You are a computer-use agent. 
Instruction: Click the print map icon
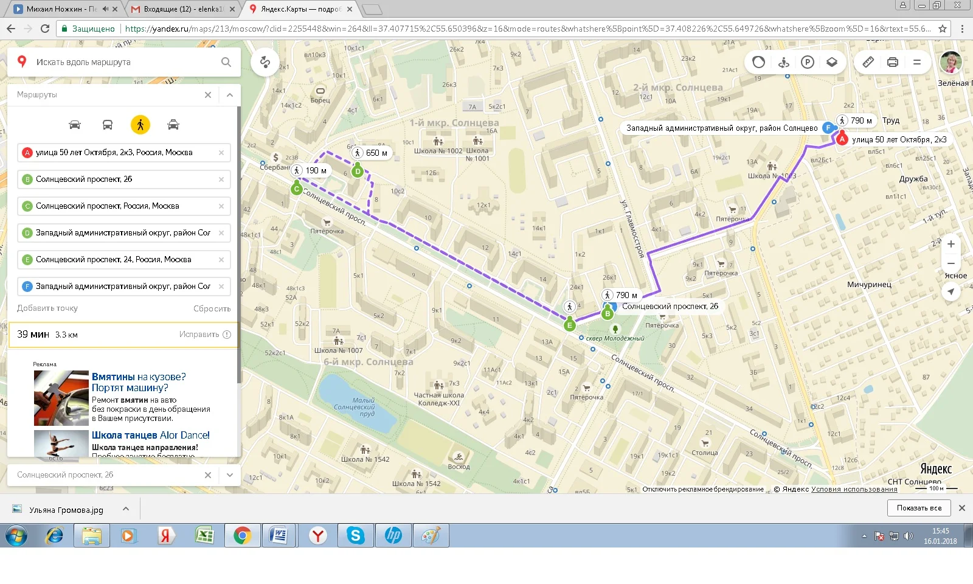point(893,62)
